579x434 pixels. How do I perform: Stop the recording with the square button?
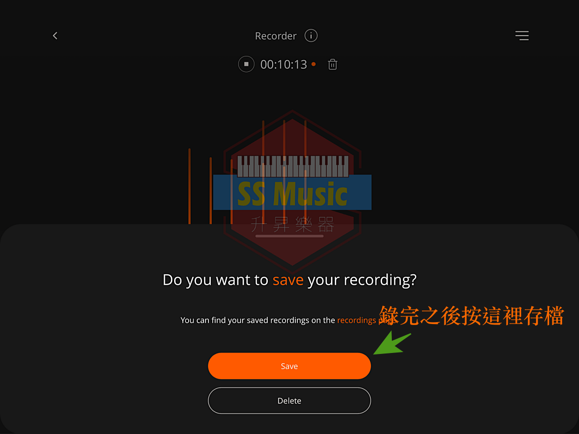[246, 64]
